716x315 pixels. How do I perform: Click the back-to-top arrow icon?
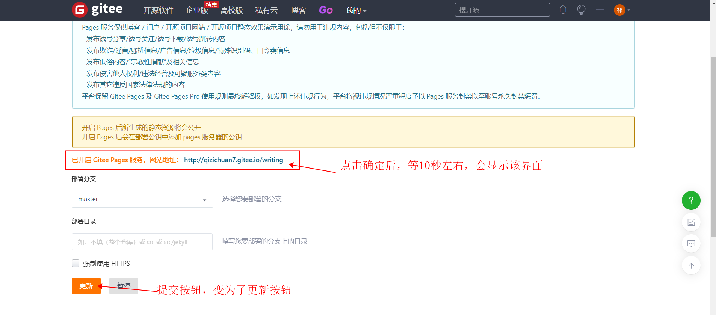coord(691,265)
